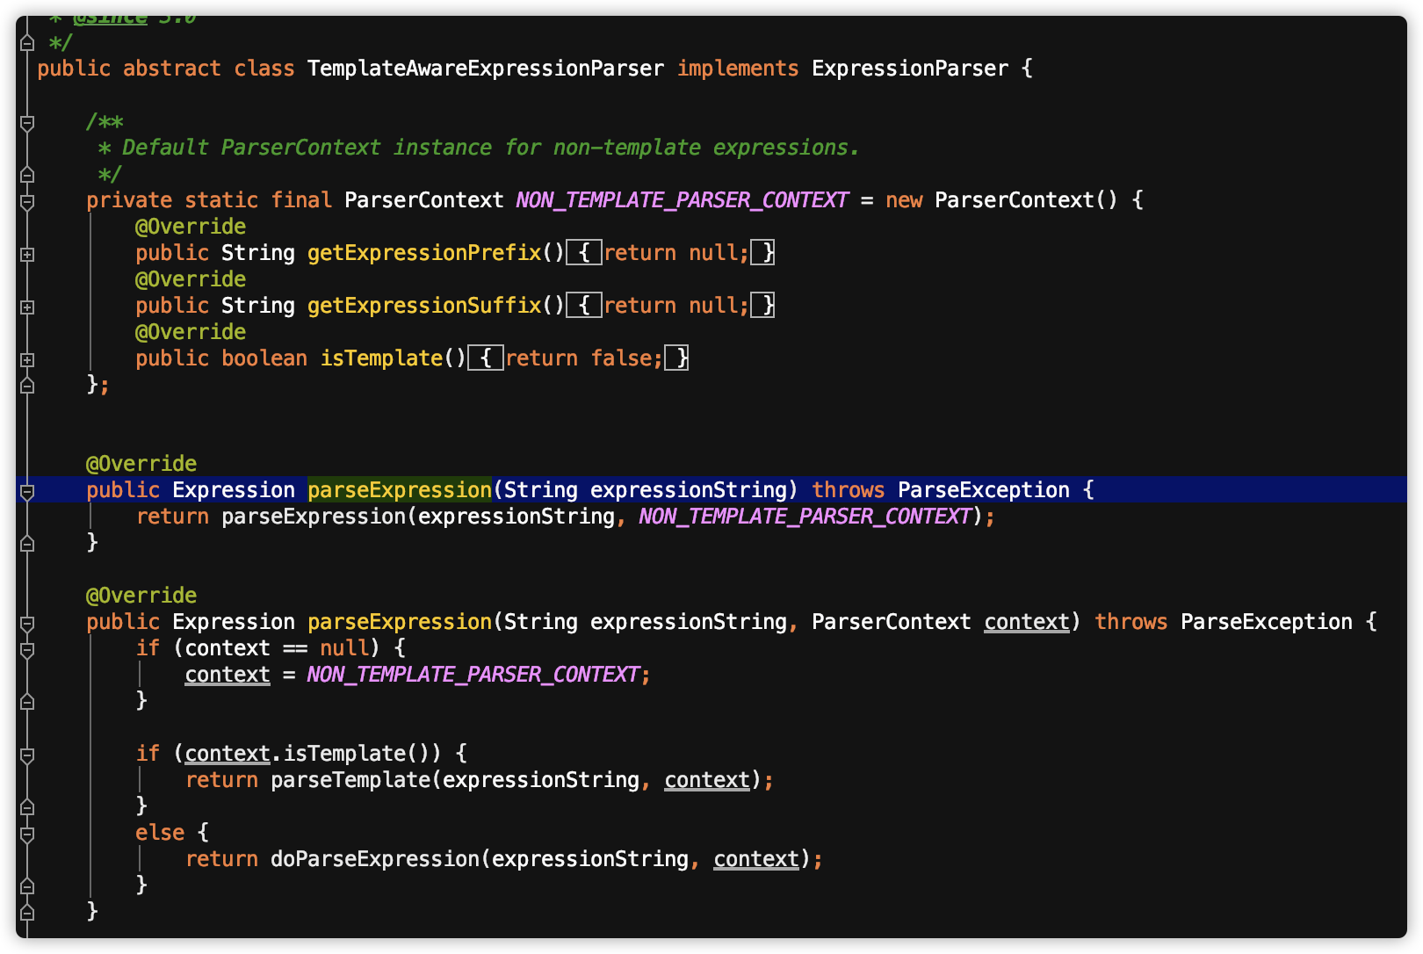
Task: Collapse the Default ParserContext javadoc at its /** marker
Action: (x=27, y=123)
